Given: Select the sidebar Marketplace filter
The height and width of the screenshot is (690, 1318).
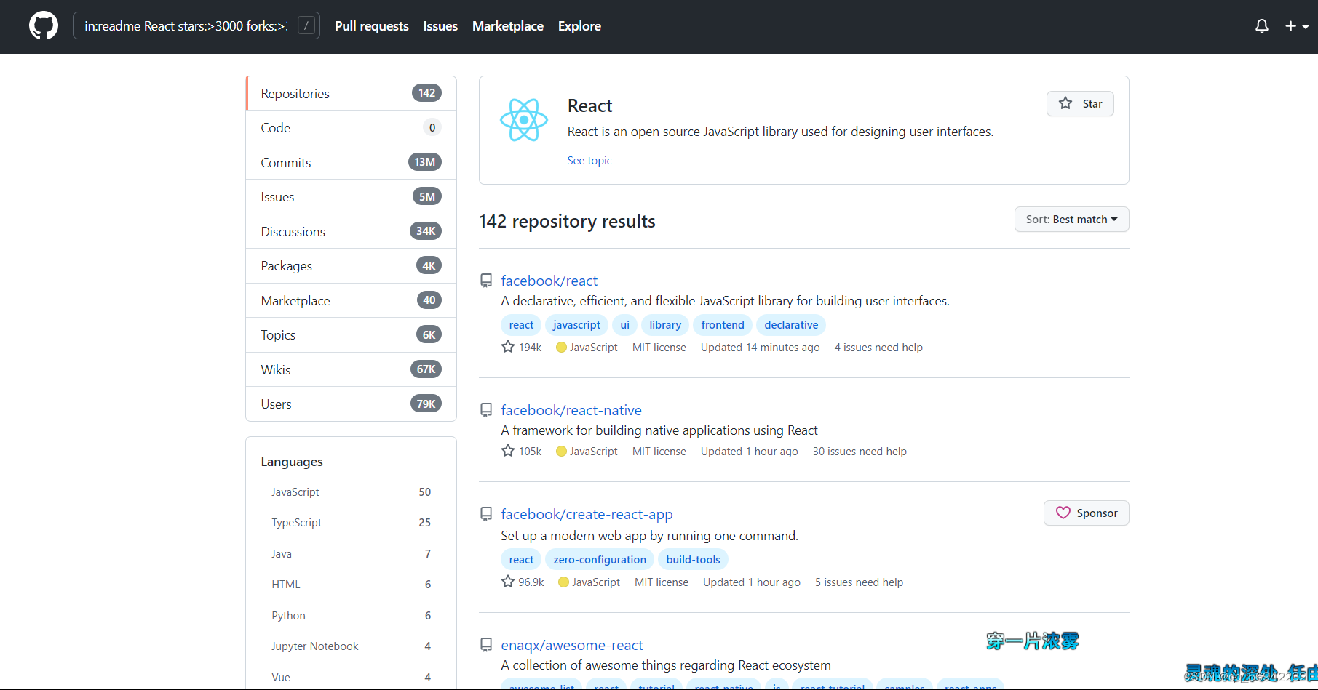Looking at the screenshot, I should [351, 300].
